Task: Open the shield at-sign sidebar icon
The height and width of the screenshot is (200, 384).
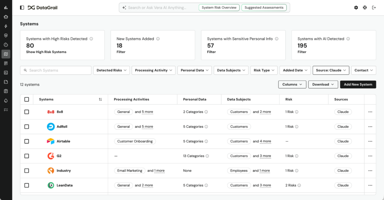Action: pyautogui.click(x=6, y=36)
